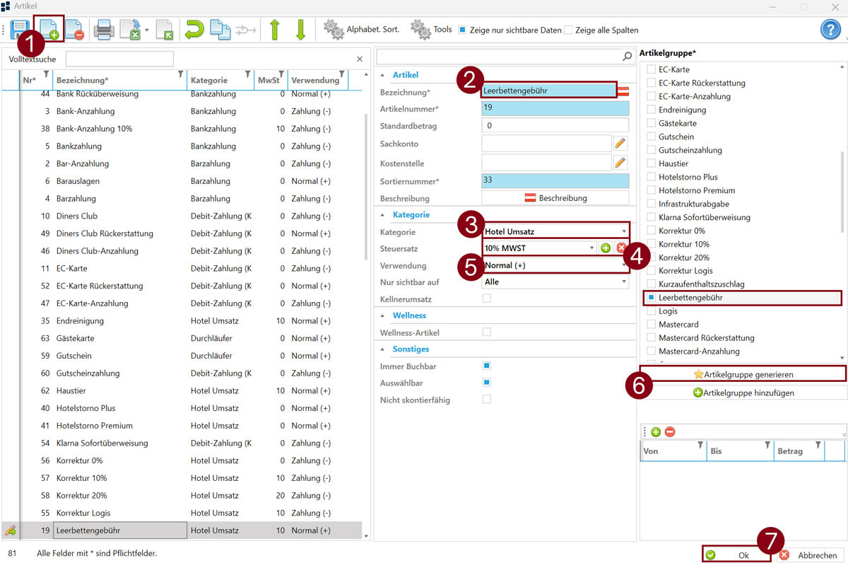Edit Sachkonto with the pencil icon
This screenshot has height=563, width=848.
(x=620, y=143)
